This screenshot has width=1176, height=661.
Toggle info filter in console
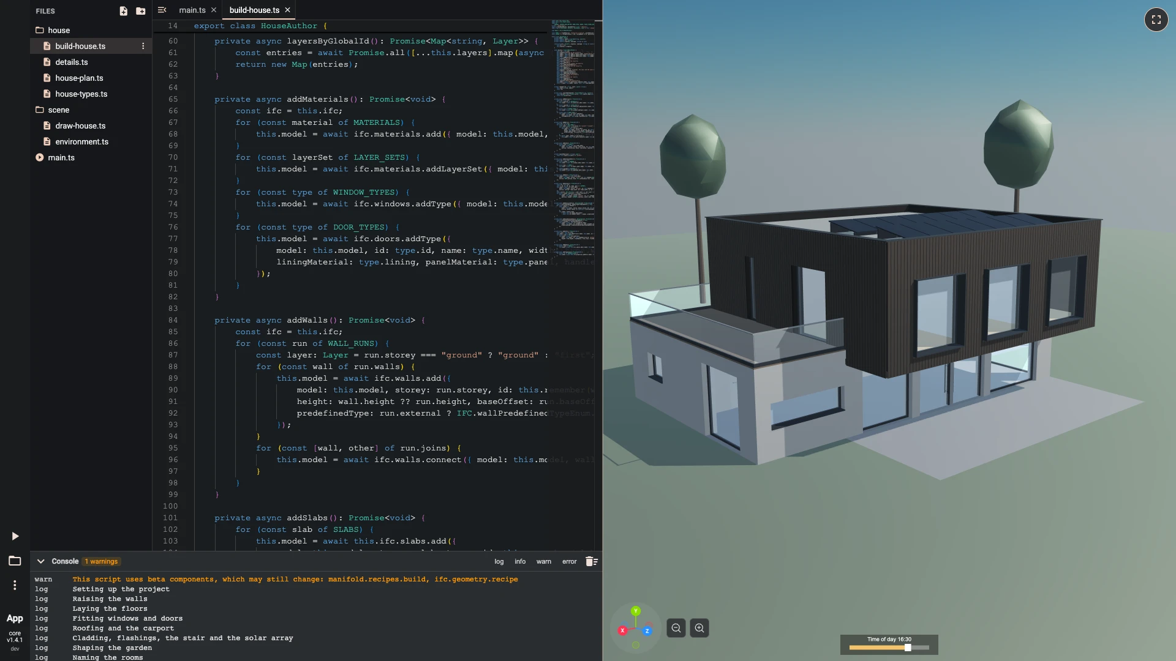click(520, 561)
